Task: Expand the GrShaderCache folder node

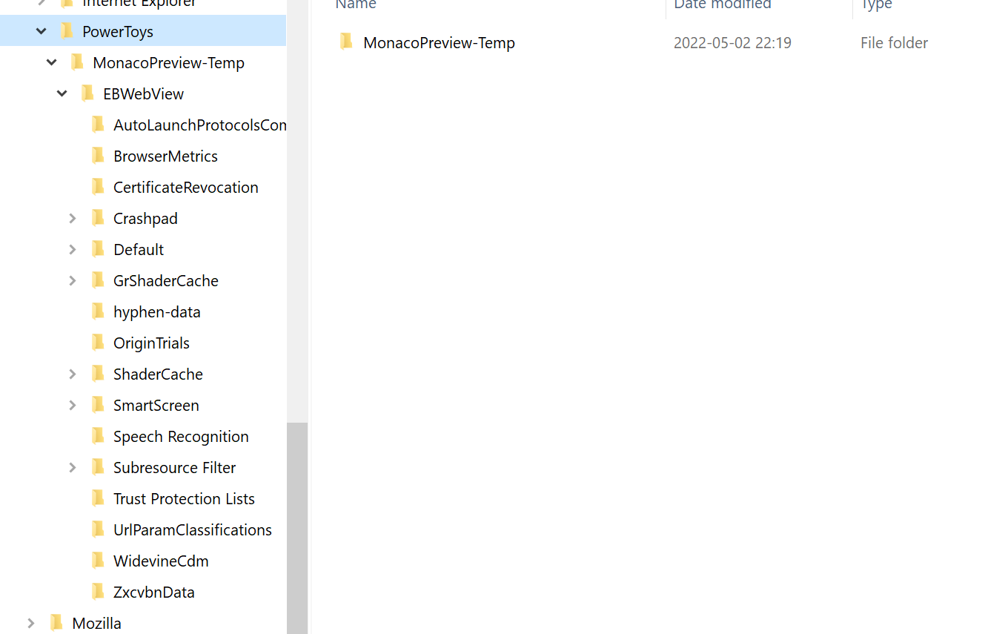Action: tap(73, 280)
